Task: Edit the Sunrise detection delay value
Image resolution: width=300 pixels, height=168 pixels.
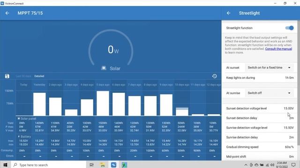Action: click(260, 137)
